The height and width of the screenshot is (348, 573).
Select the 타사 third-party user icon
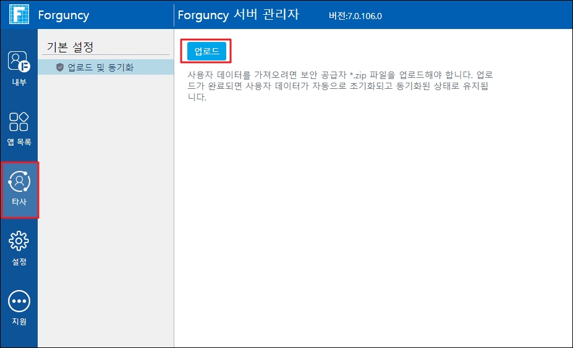(x=19, y=181)
